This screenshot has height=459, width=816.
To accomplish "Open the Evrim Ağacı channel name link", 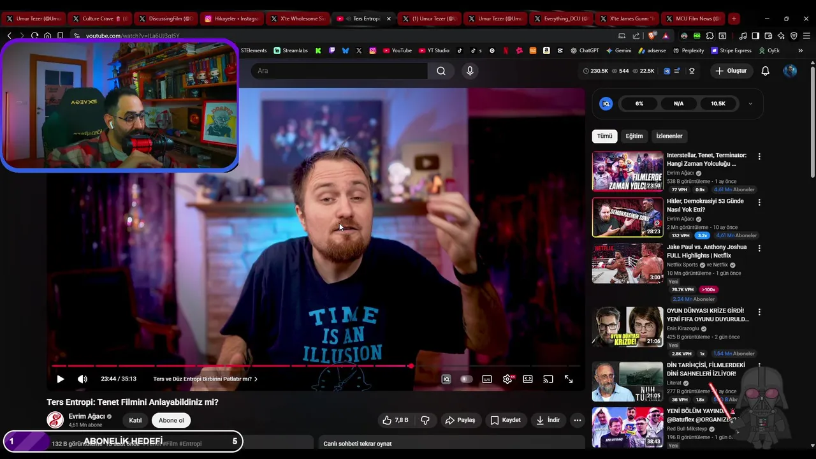I will (87, 416).
